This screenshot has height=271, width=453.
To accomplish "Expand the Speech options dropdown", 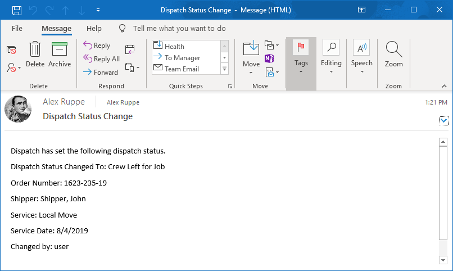I will coord(361,62).
